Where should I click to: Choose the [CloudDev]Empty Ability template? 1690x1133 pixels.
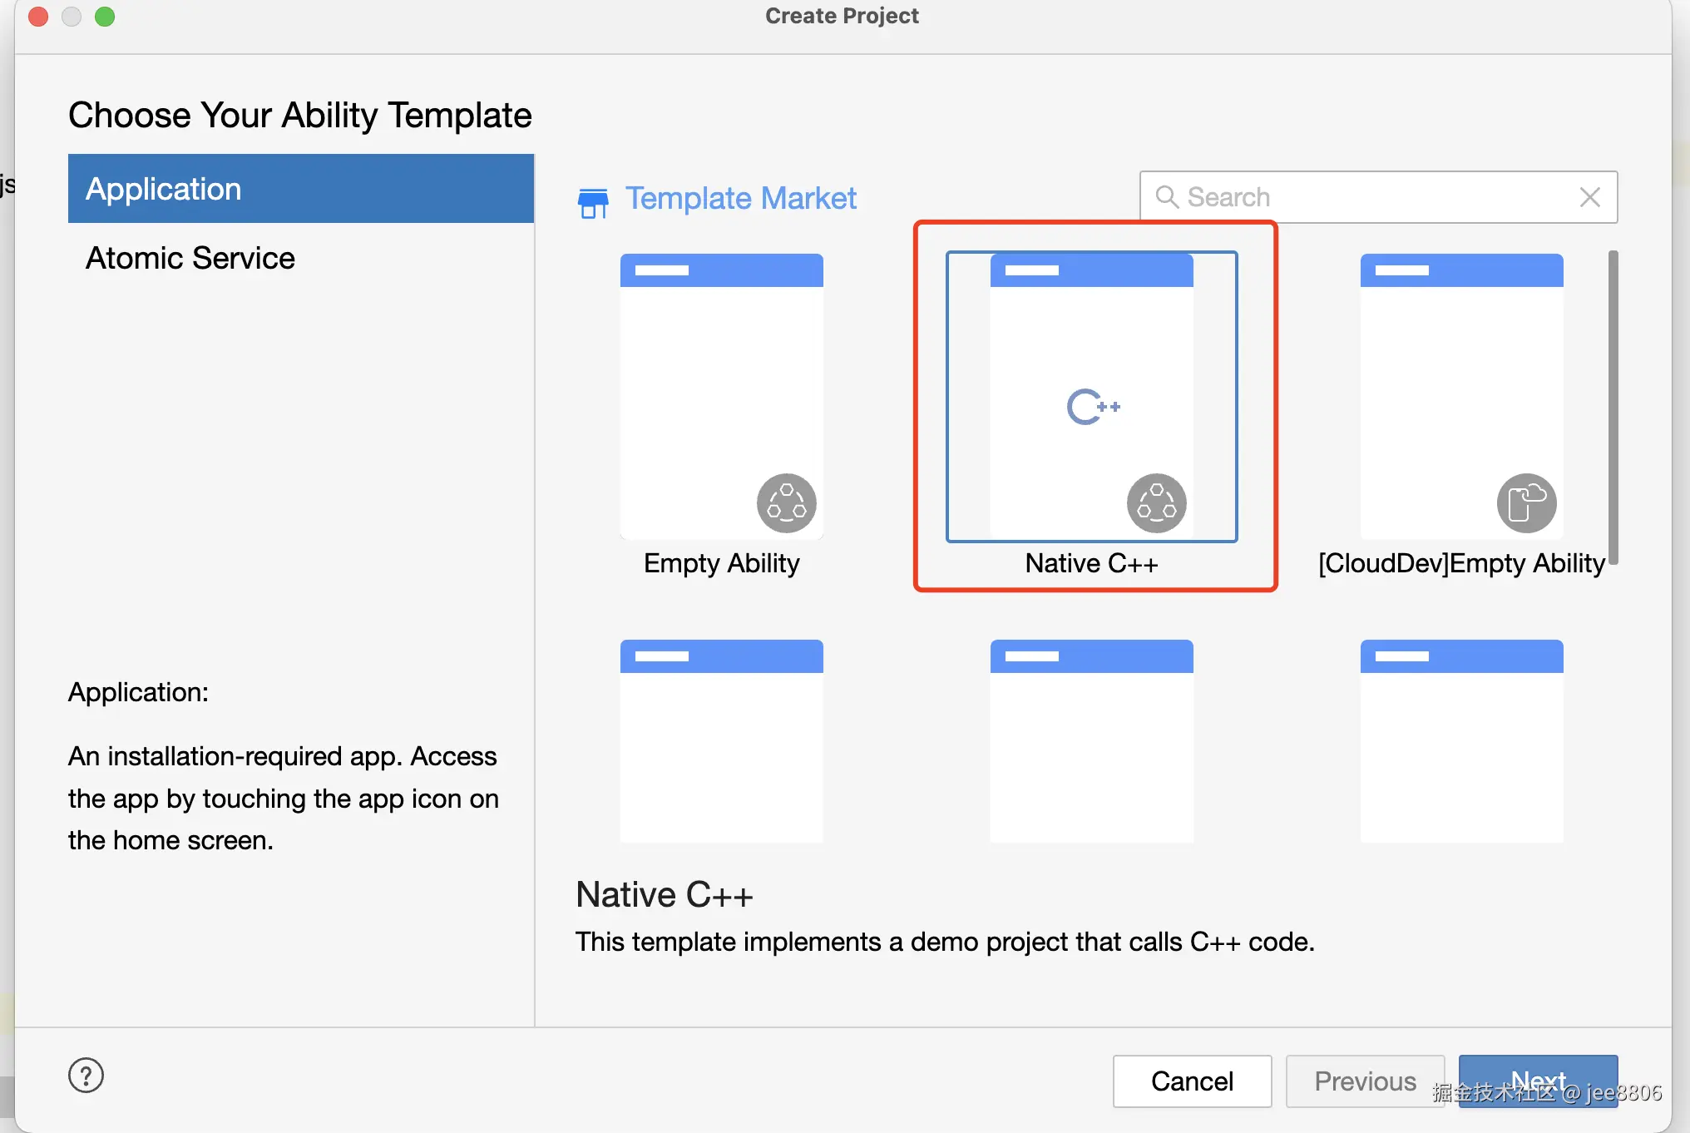tap(1461, 398)
